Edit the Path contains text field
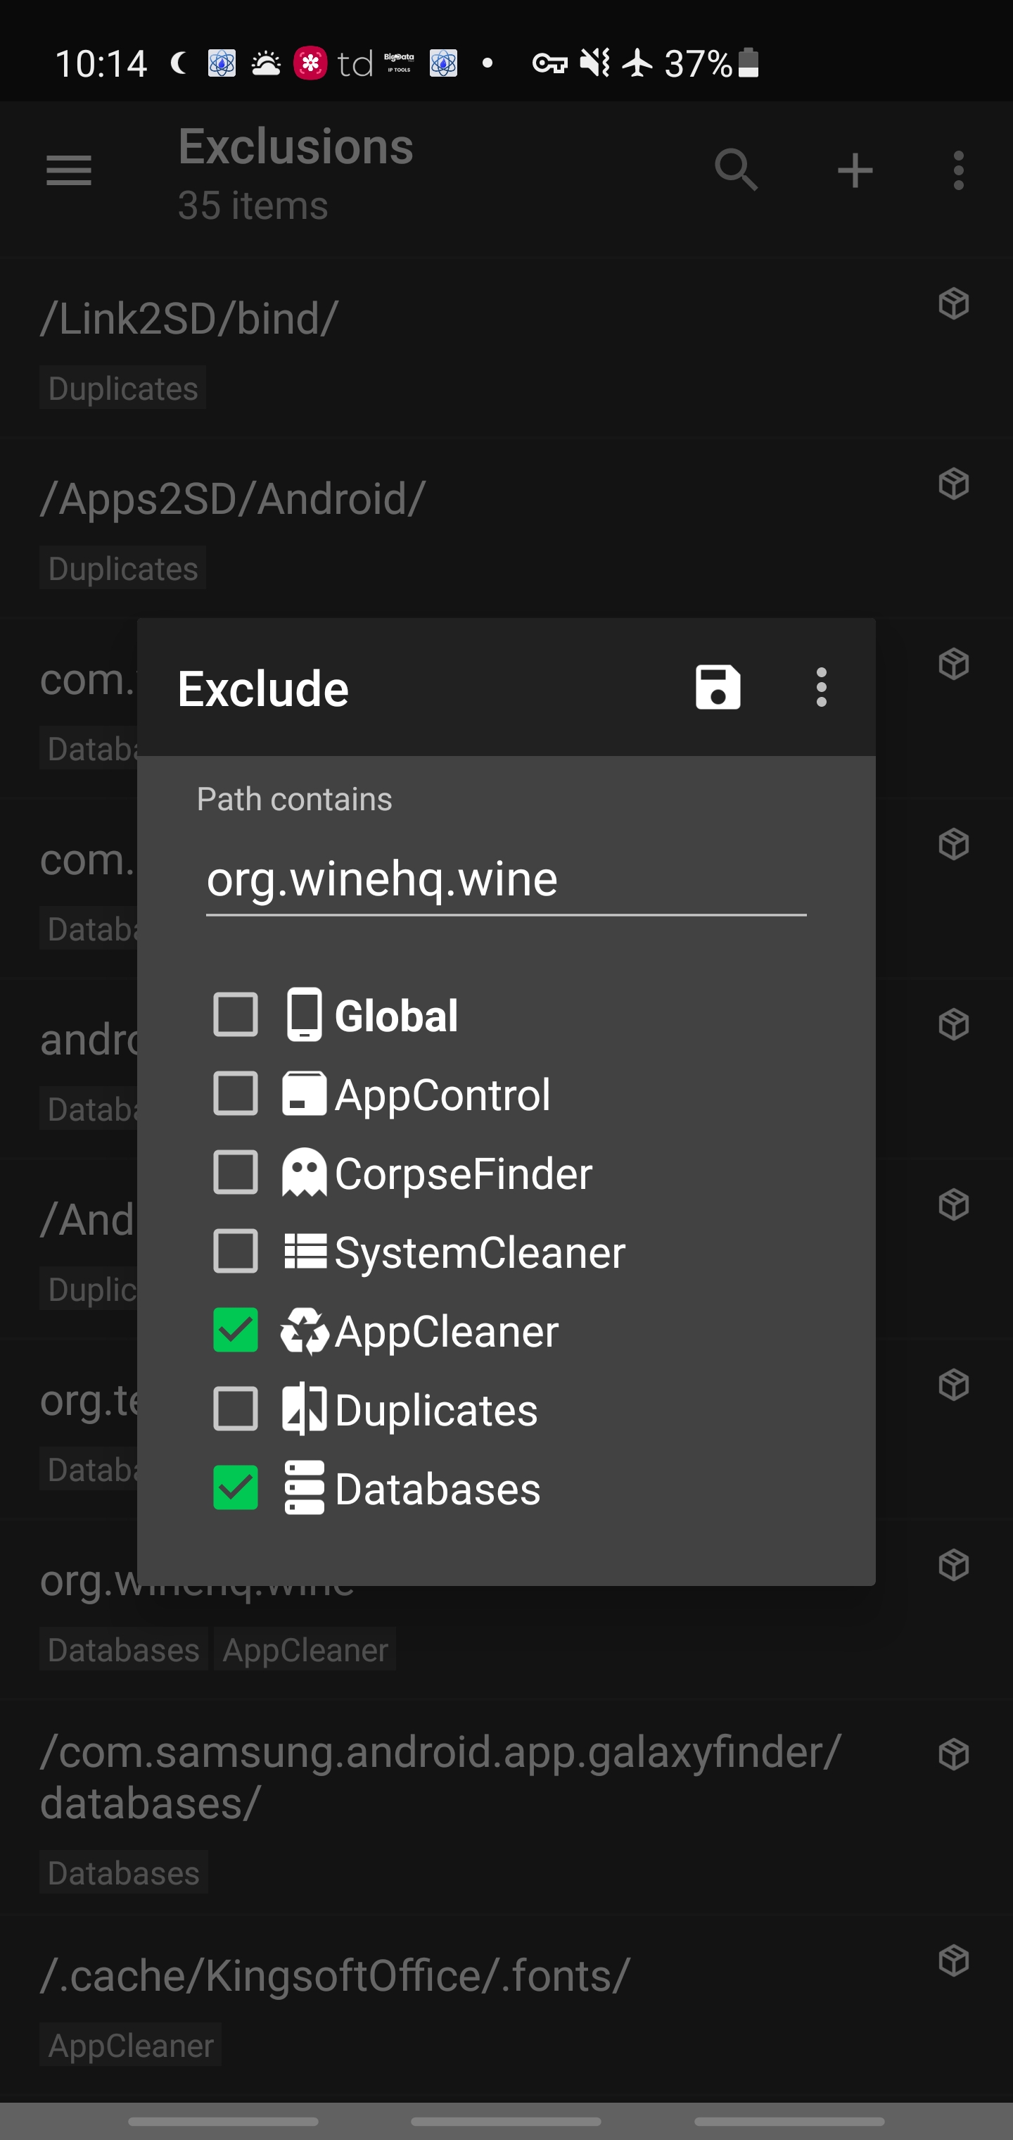 (x=505, y=879)
